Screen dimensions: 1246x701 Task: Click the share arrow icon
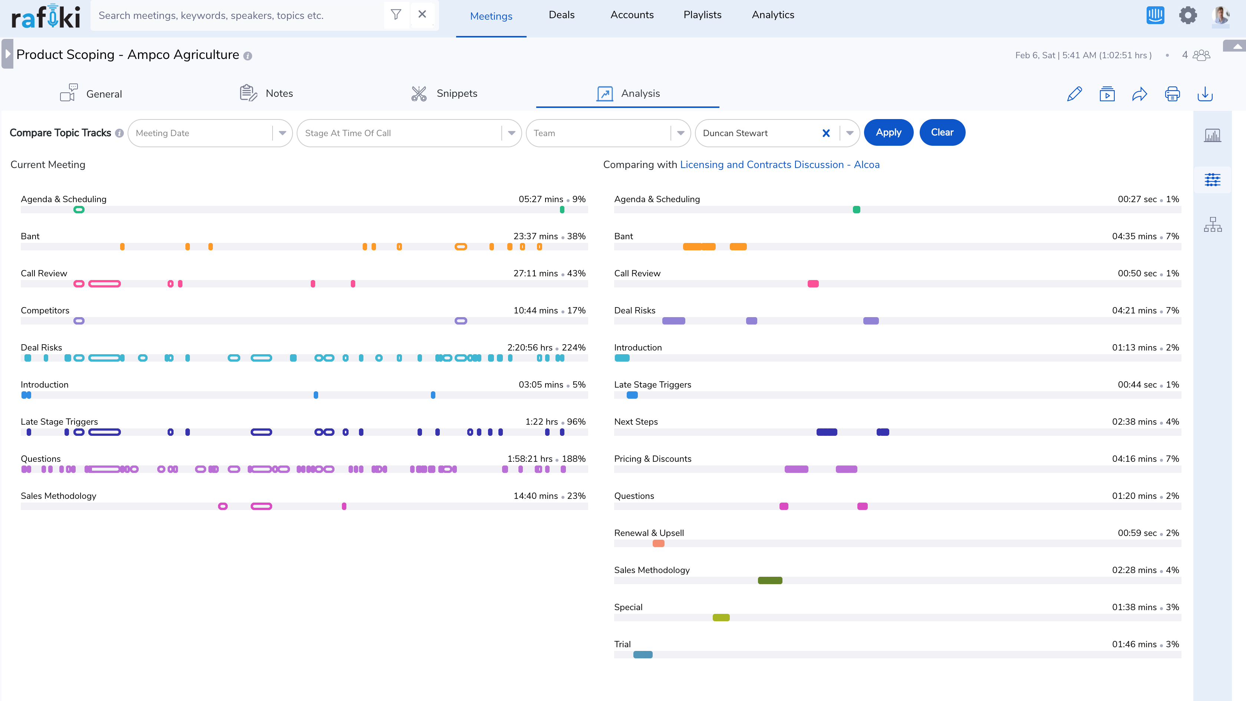1140,94
